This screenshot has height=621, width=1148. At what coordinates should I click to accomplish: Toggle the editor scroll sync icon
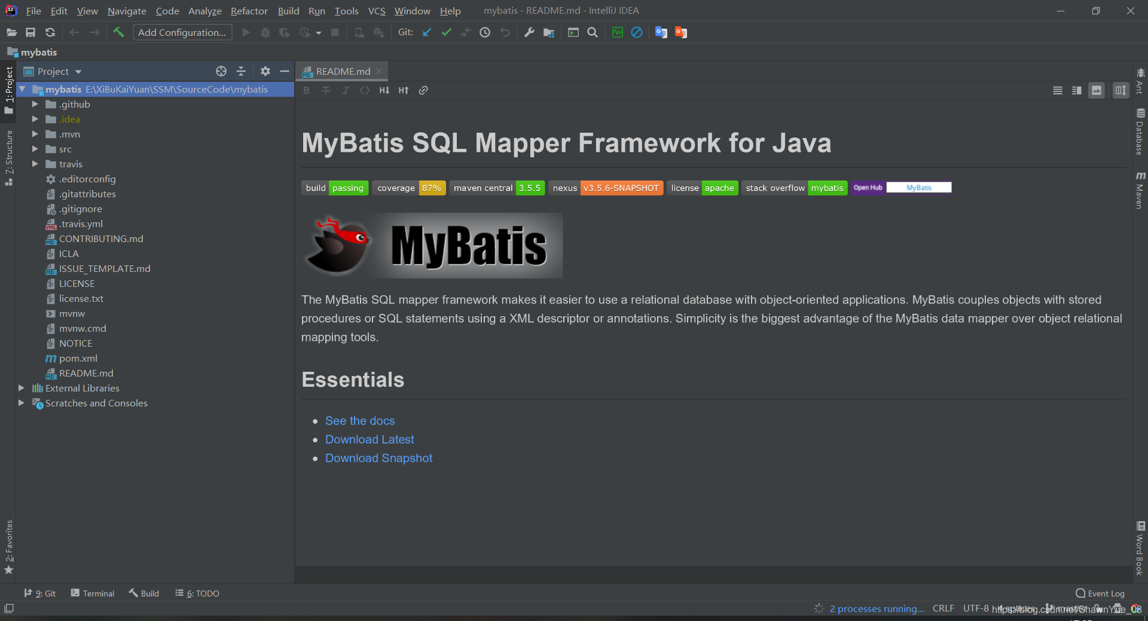pyautogui.click(x=1121, y=90)
